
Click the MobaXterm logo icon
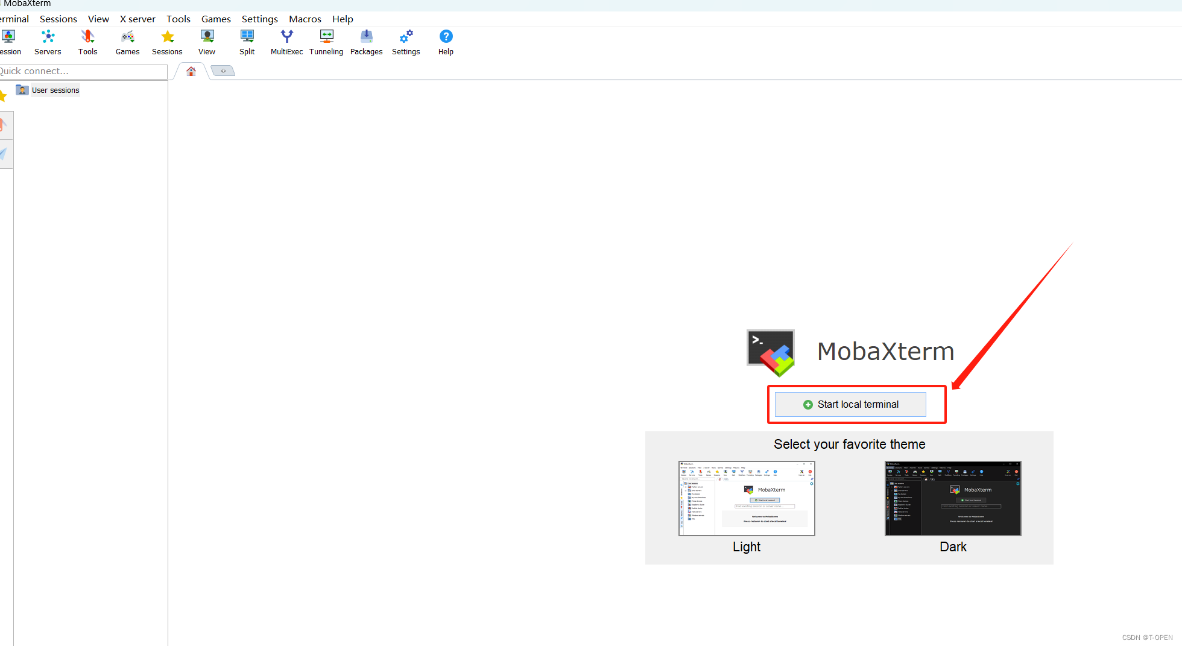[771, 352]
